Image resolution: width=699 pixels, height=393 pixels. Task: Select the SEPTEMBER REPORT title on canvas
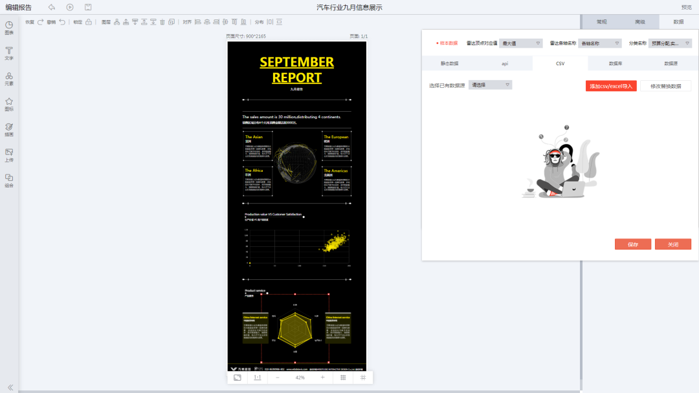tap(297, 69)
